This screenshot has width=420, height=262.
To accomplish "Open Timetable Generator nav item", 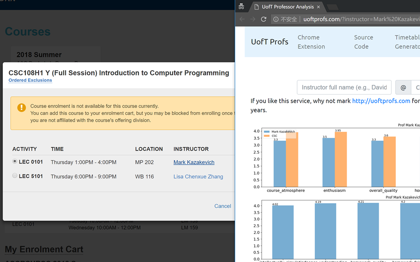I will coord(407,42).
